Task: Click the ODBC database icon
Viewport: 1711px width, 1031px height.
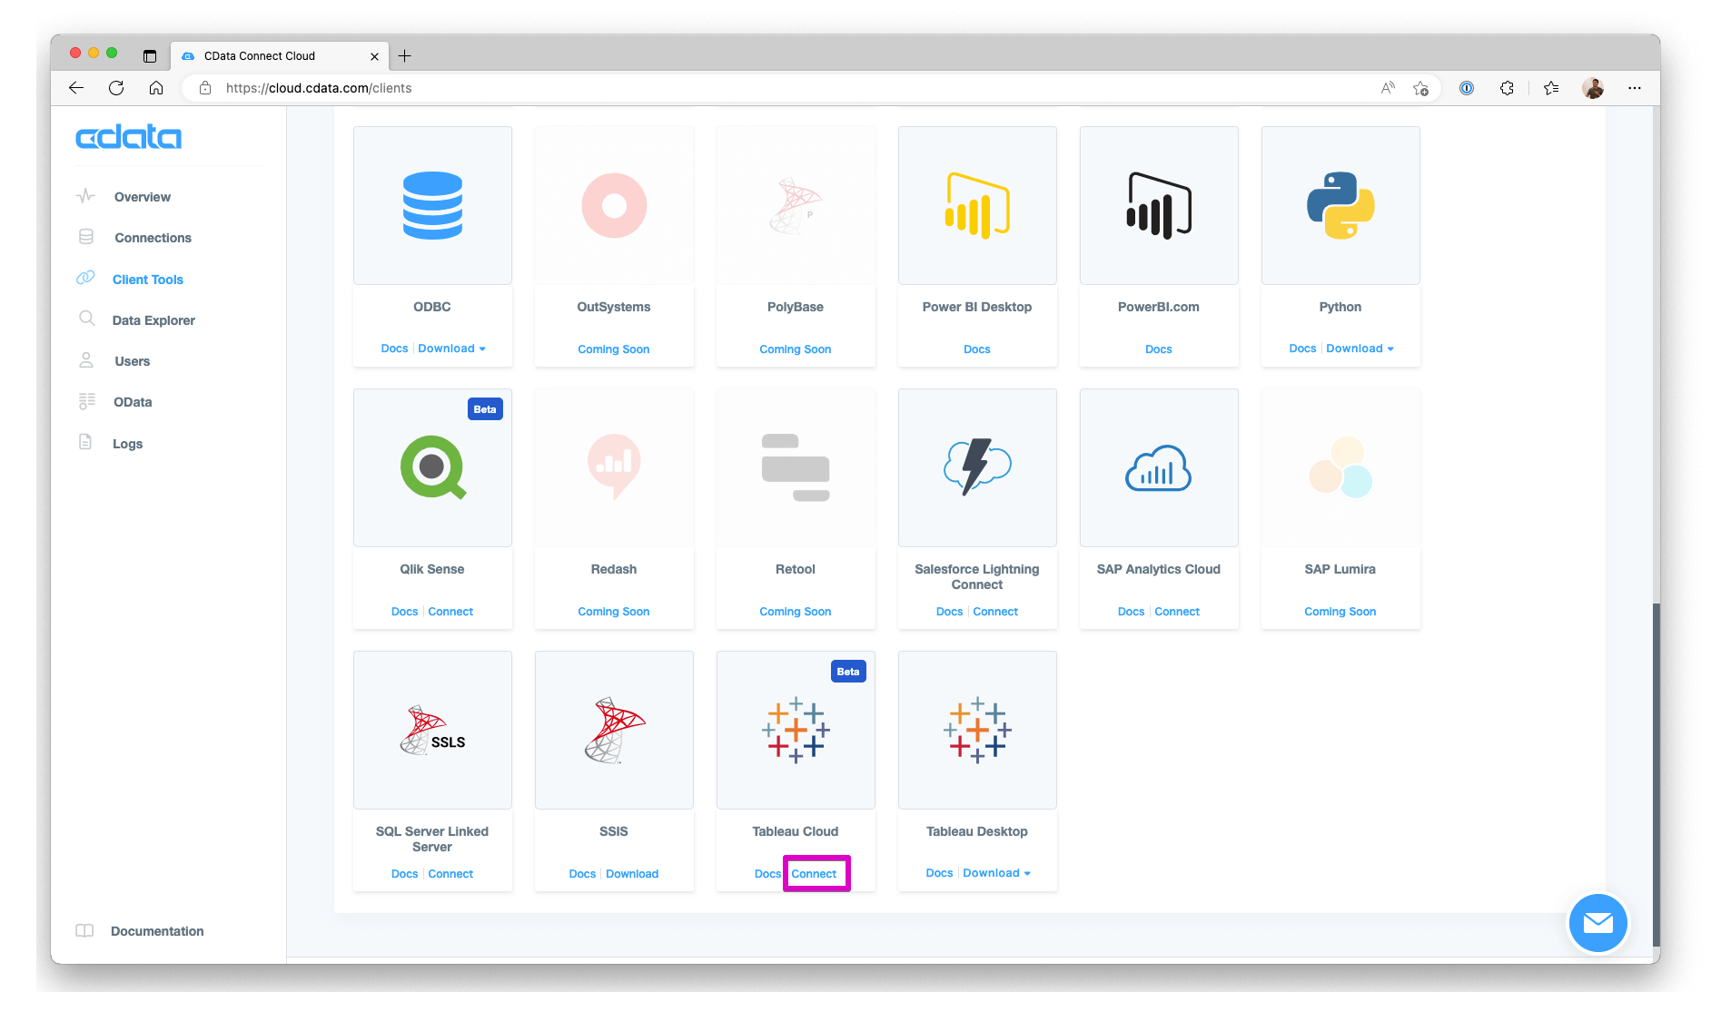Action: click(432, 205)
